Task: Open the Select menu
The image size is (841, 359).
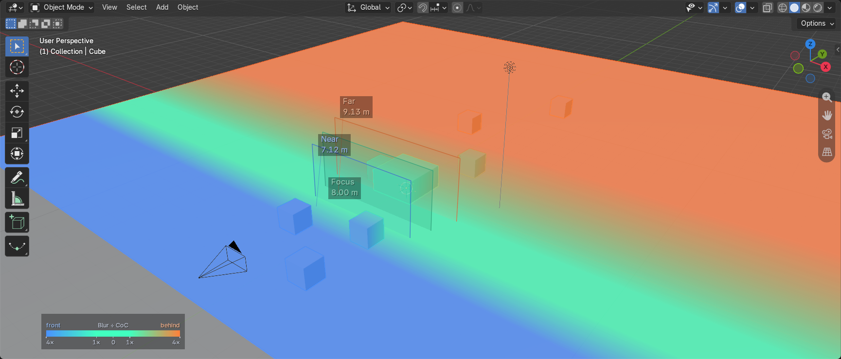Action: [x=136, y=7]
